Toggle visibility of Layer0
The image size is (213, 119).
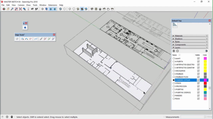(198, 59)
